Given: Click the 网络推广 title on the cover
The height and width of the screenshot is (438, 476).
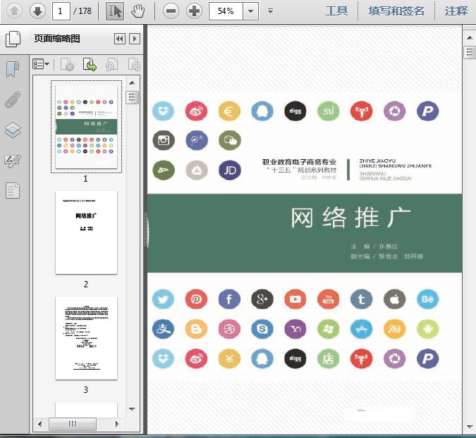Looking at the screenshot, I should pyautogui.click(x=351, y=218).
